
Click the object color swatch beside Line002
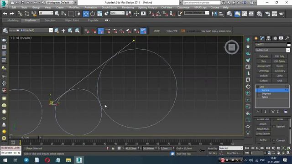[289, 45]
